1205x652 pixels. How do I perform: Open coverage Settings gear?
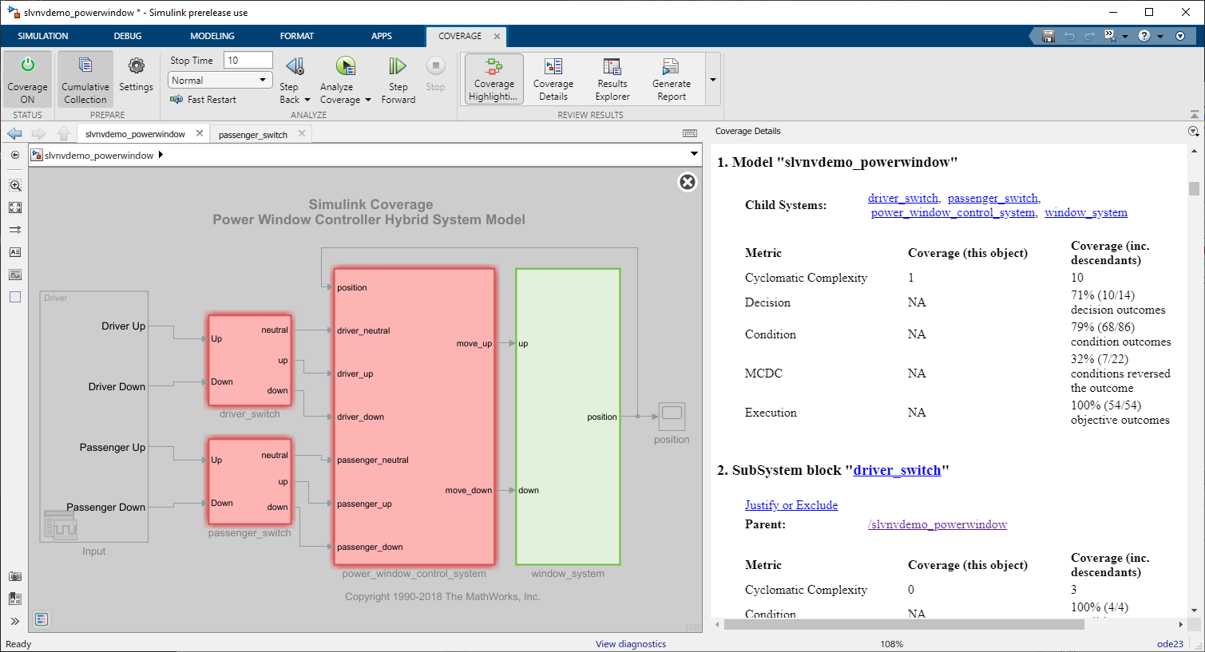[136, 67]
